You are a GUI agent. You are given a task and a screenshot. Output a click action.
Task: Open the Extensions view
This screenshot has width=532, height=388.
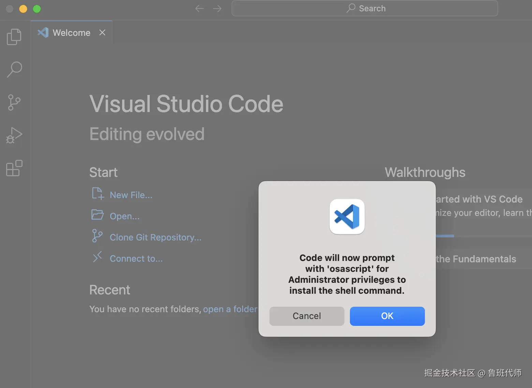[x=14, y=168]
